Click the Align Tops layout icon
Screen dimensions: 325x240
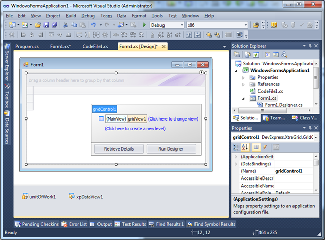pyautogui.click(x=51, y=35)
